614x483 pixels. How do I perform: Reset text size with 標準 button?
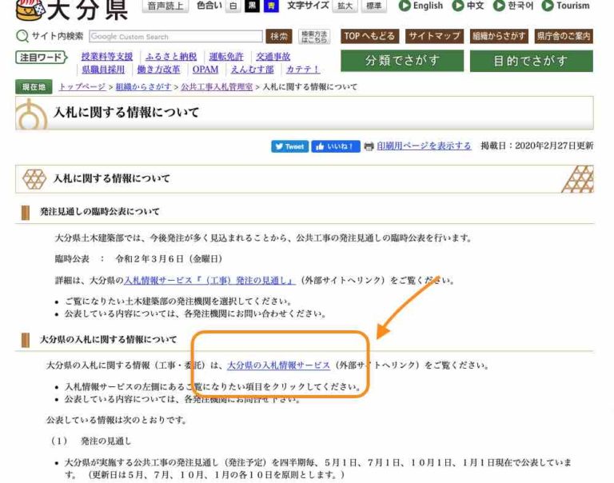pyautogui.click(x=373, y=6)
